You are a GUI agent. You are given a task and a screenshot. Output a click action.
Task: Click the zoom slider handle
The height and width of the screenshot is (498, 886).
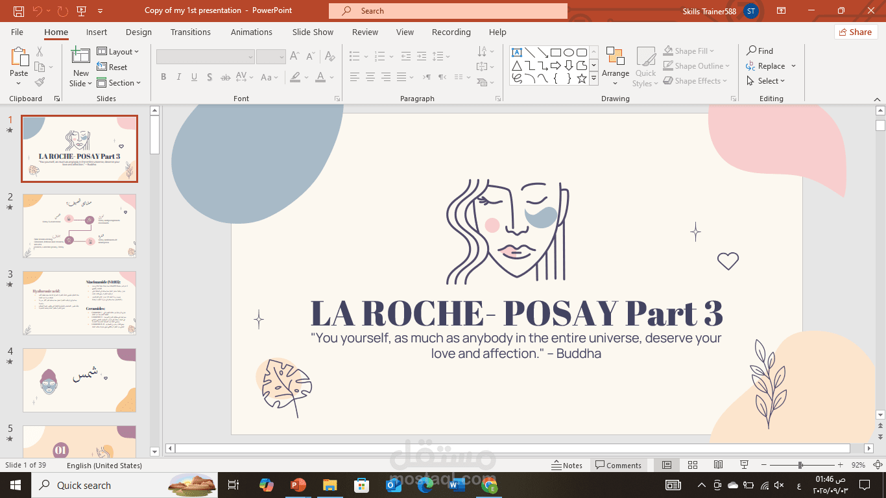[800, 465]
